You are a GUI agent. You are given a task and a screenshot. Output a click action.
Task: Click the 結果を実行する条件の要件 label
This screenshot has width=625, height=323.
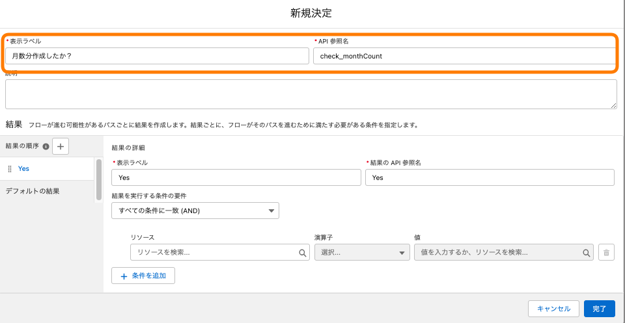pos(150,196)
